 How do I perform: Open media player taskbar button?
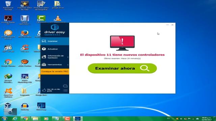click(46, 119)
